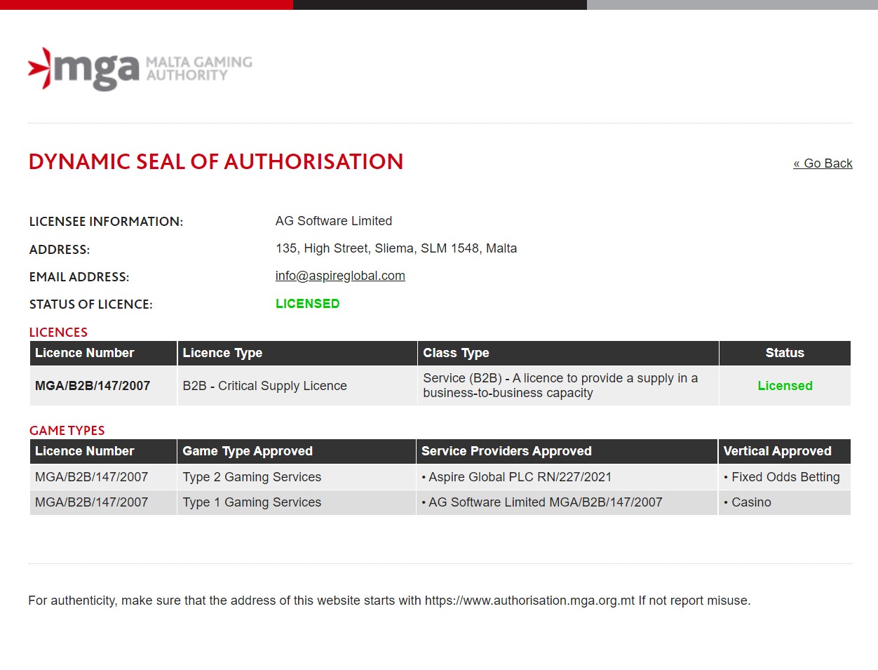Click the Licence Type column header
878x670 pixels.
(297, 353)
